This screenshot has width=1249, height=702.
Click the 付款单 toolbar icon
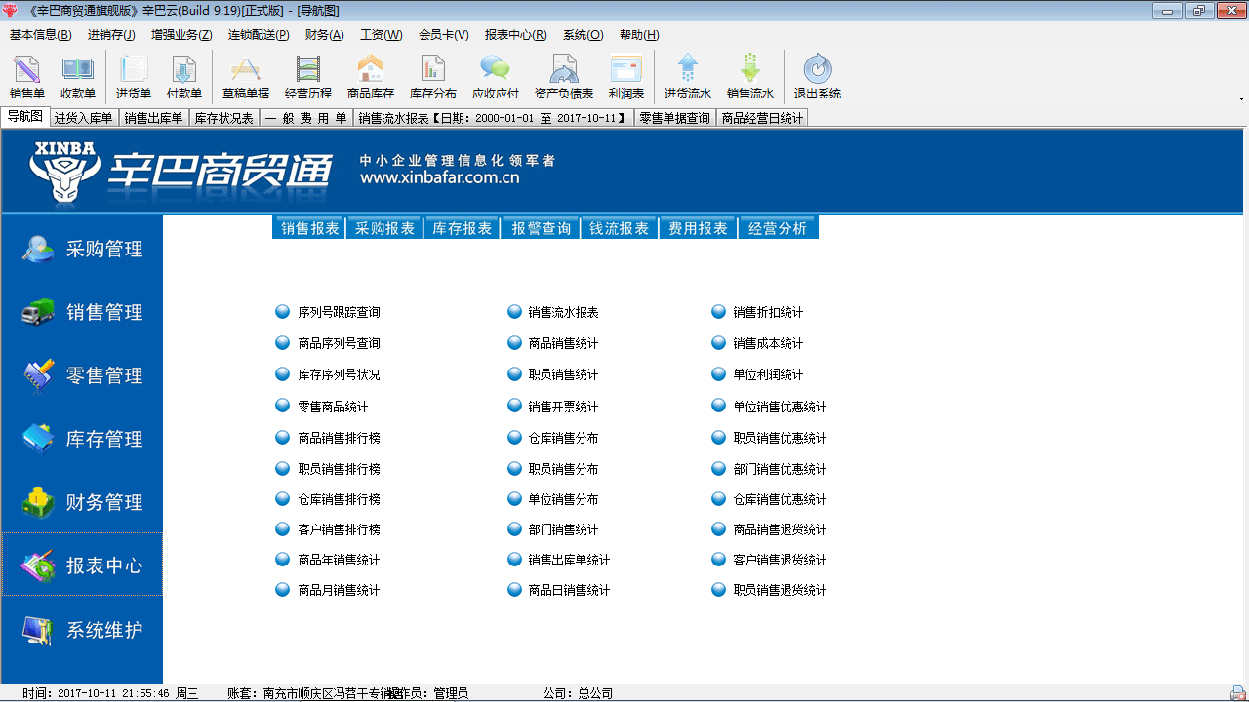point(184,78)
